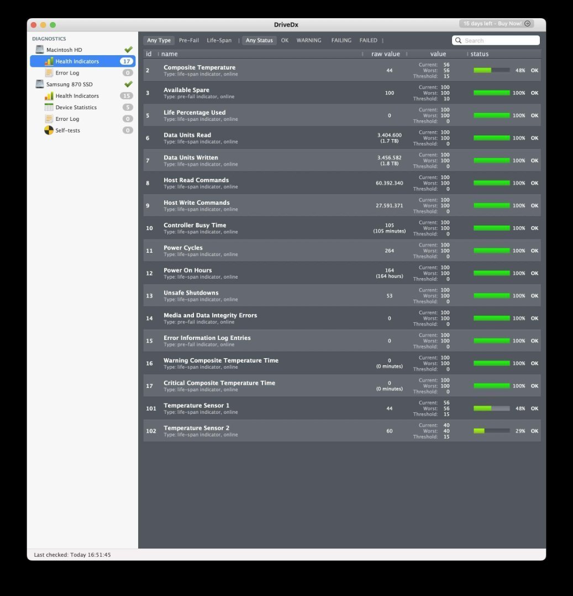Click the Macintosh HD Health Indicators chart icon

[x=49, y=61]
